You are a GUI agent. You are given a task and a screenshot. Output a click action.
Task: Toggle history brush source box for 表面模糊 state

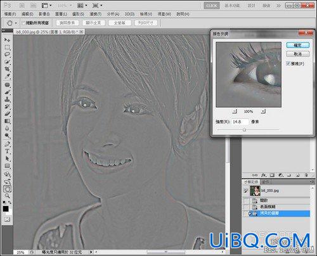tap(246, 207)
